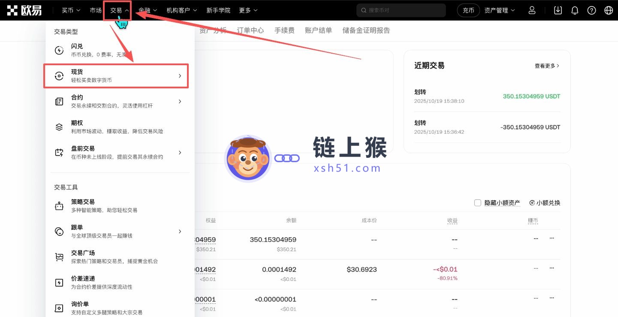This screenshot has height=317, width=618.
Task: Switch to 手续费 tab
Action: pyautogui.click(x=284, y=30)
